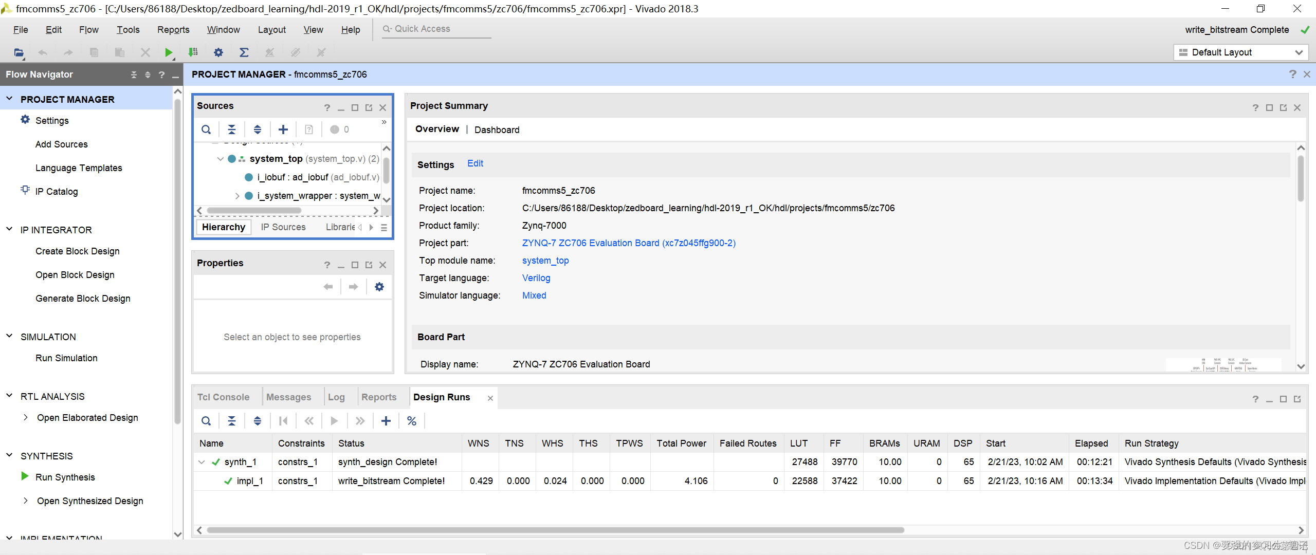Collapse all items in the Sources hierarchy
The width and height of the screenshot is (1316, 555).
[232, 129]
